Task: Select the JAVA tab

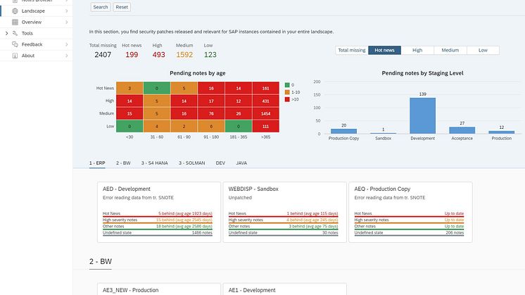Action: (241, 163)
